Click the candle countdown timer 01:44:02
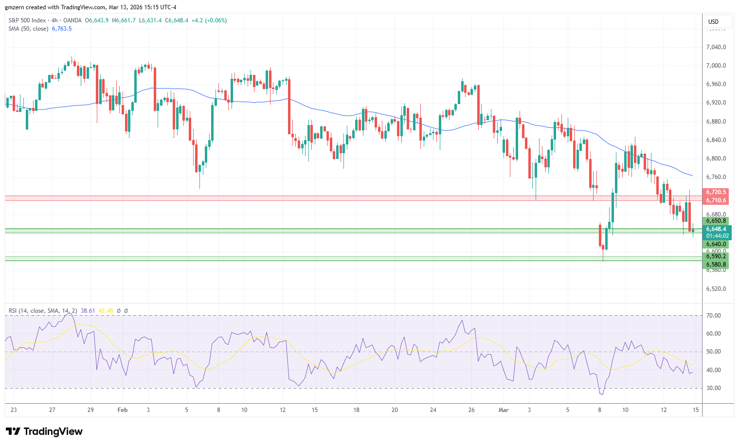The width and height of the screenshot is (739, 446). 717,236
